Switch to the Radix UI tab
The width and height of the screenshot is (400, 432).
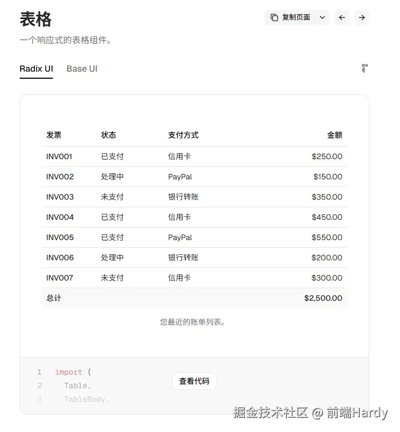(36, 69)
